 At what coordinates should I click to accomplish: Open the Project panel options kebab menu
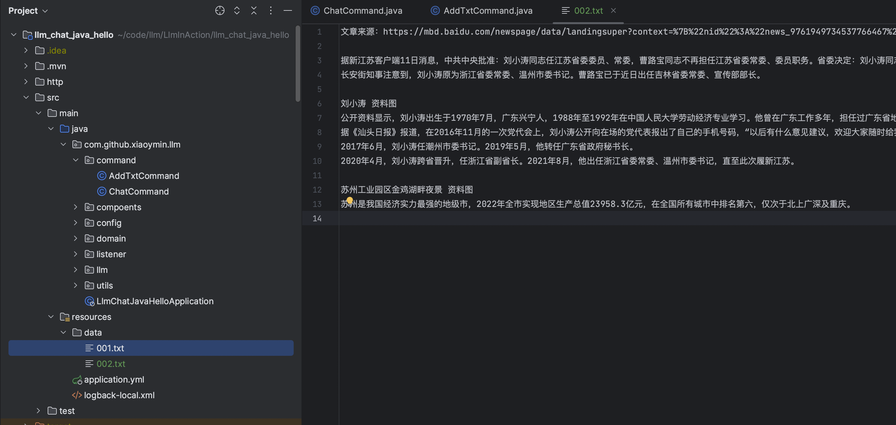tap(271, 10)
